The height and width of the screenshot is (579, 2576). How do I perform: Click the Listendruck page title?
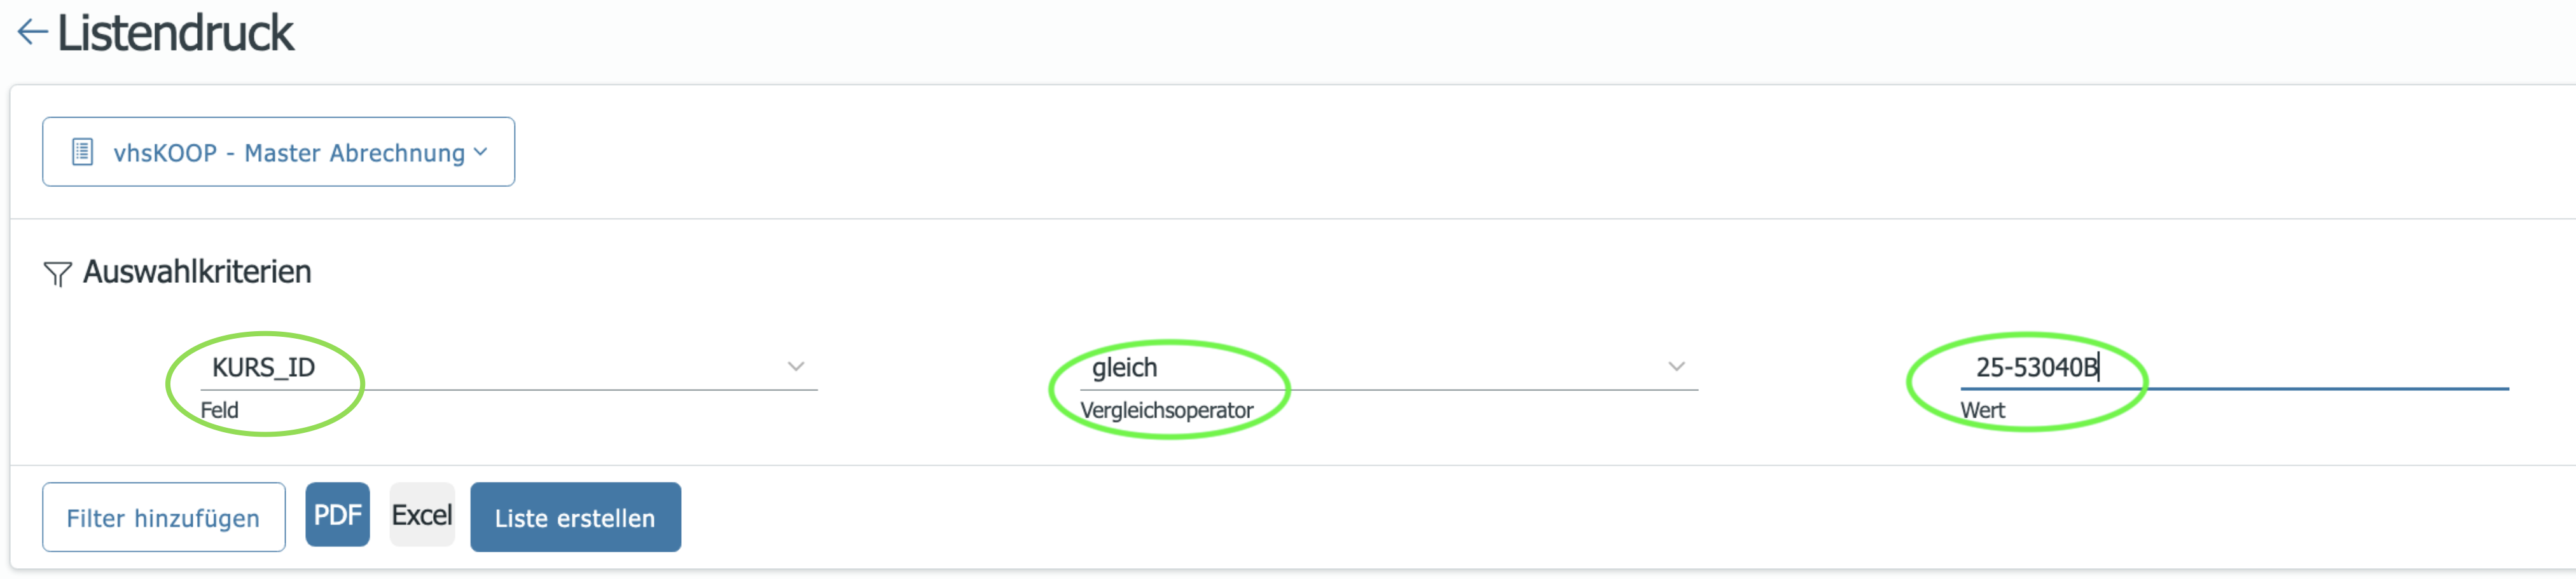(175, 33)
